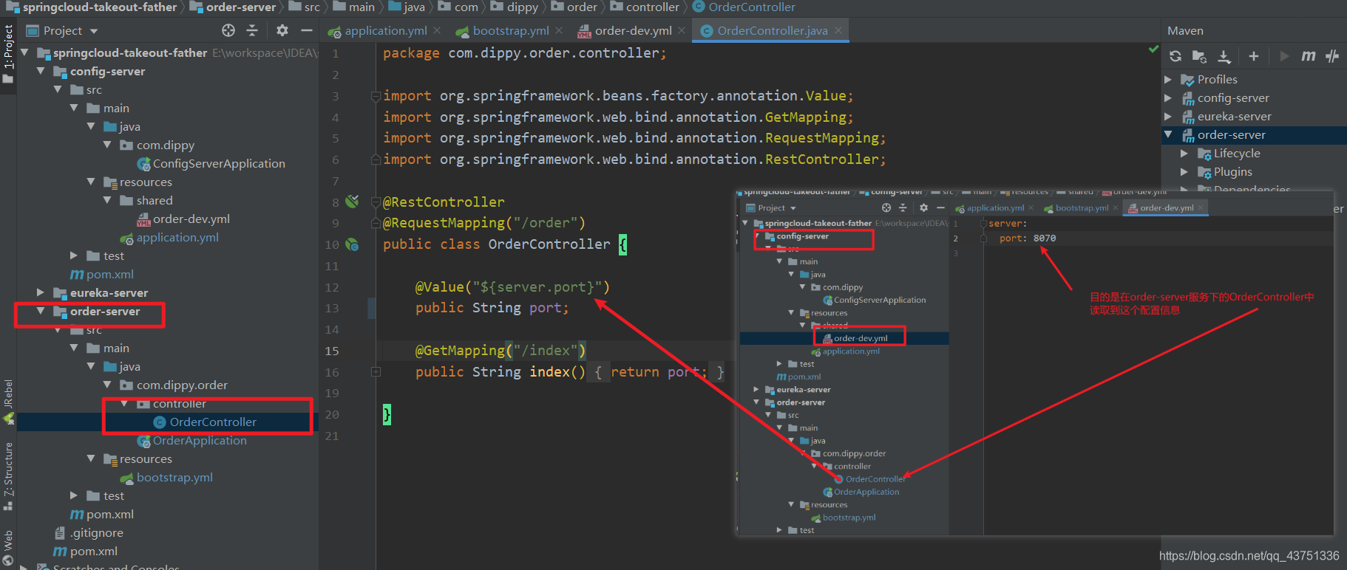Place cursor on @RestController annotation
This screenshot has height=570, width=1347.
tap(444, 202)
